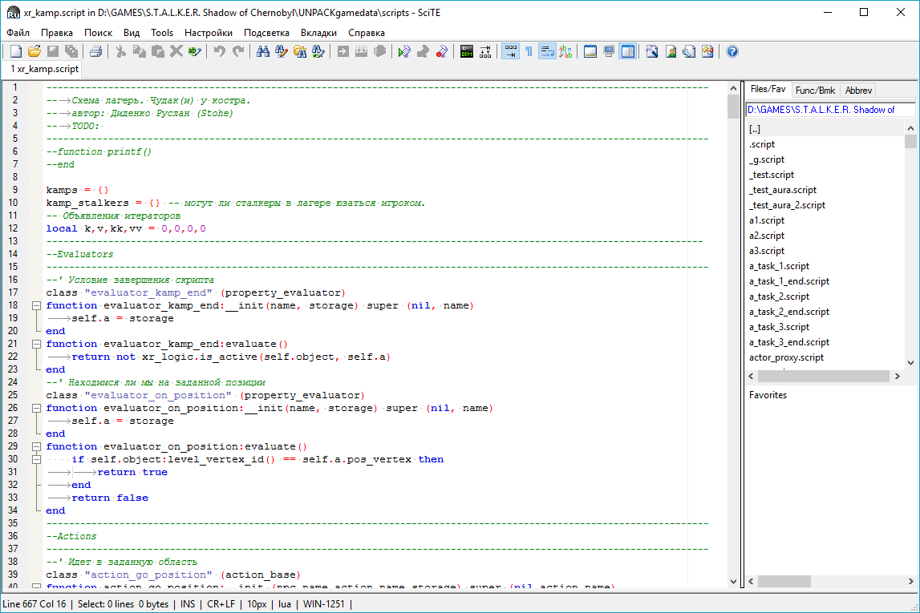Click the ab highlight matches icon
Viewport: 920px width, 613px height.
[x=565, y=51]
